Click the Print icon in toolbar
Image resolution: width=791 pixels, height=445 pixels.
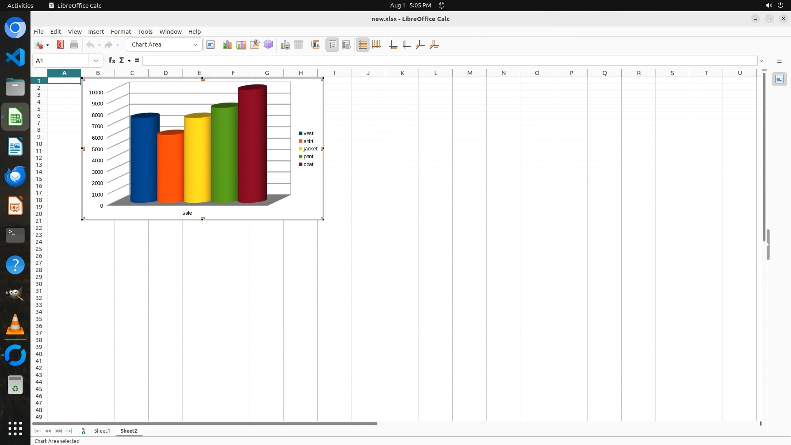point(74,44)
